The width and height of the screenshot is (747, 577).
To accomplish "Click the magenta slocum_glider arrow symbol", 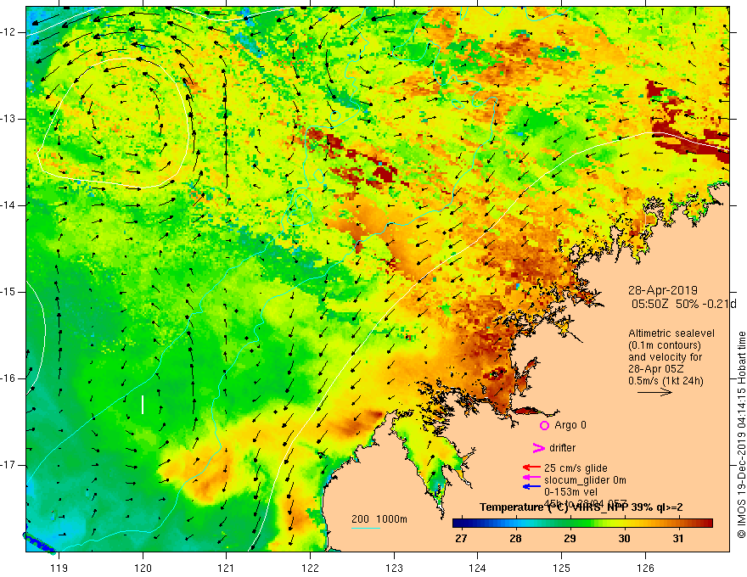I will 531,478.
